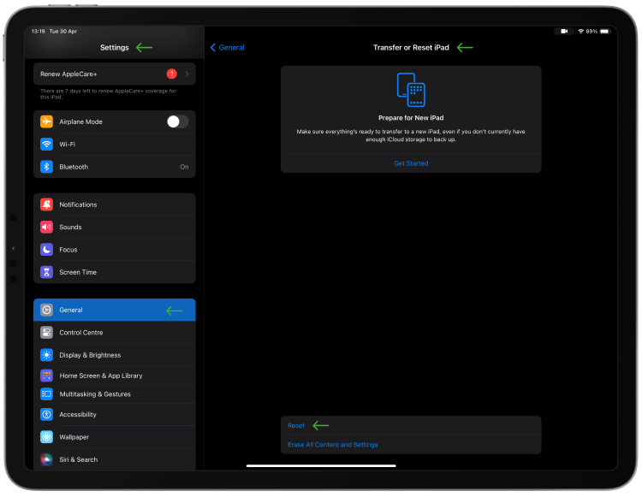Tap the General gear icon
The width and height of the screenshot is (642, 497).
tap(46, 310)
